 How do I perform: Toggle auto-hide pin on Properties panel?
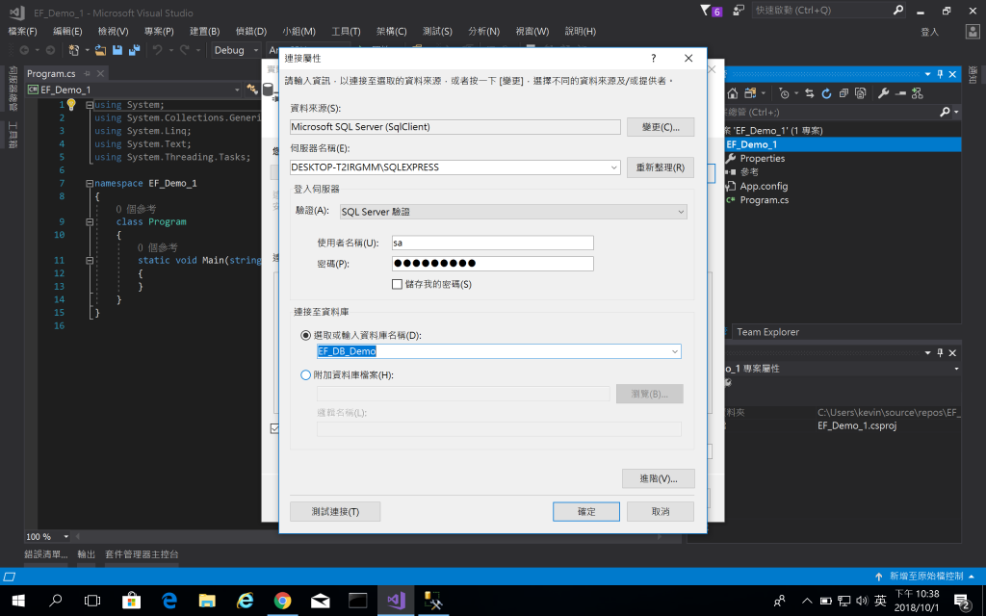tap(940, 352)
